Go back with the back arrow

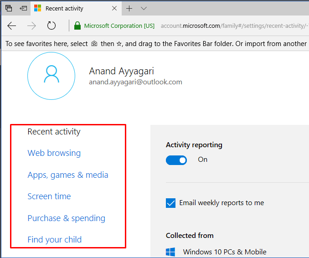pyautogui.click(x=12, y=26)
